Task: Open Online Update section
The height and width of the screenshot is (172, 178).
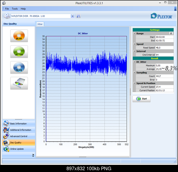Action: tap(19, 149)
